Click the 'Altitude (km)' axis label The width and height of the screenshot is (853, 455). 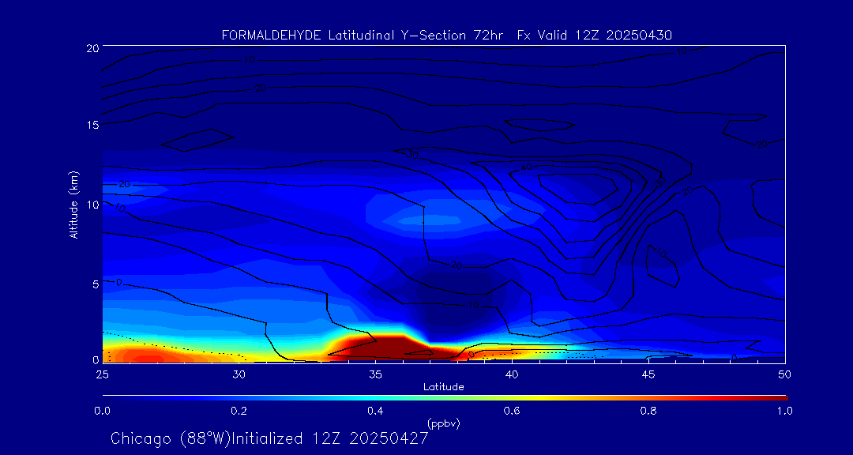point(73,204)
